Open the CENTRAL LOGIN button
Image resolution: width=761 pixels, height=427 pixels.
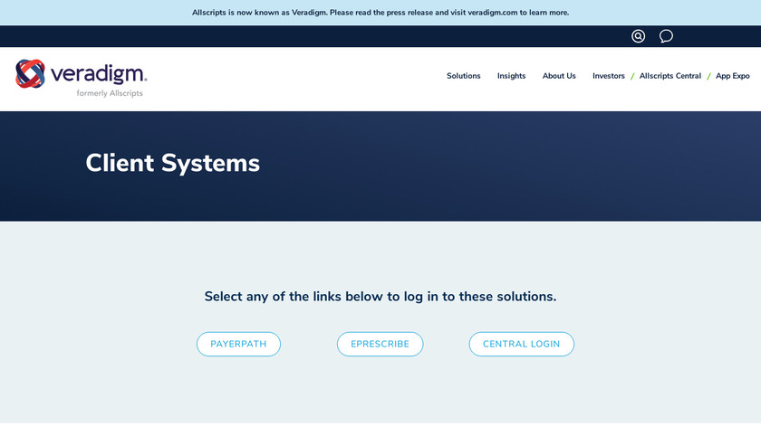click(521, 344)
